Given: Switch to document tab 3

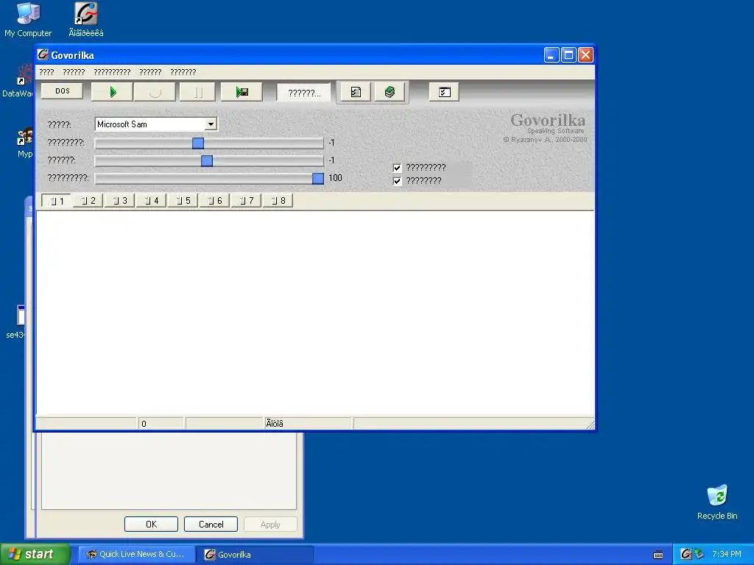Looking at the screenshot, I should 120,201.
